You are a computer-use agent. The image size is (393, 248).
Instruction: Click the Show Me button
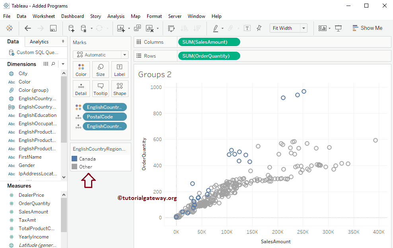coord(368,28)
